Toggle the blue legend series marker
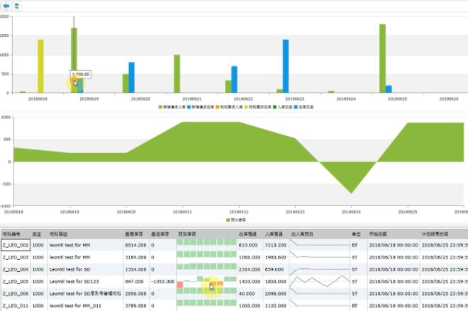The width and height of the screenshot is (468, 311). [189, 107]
